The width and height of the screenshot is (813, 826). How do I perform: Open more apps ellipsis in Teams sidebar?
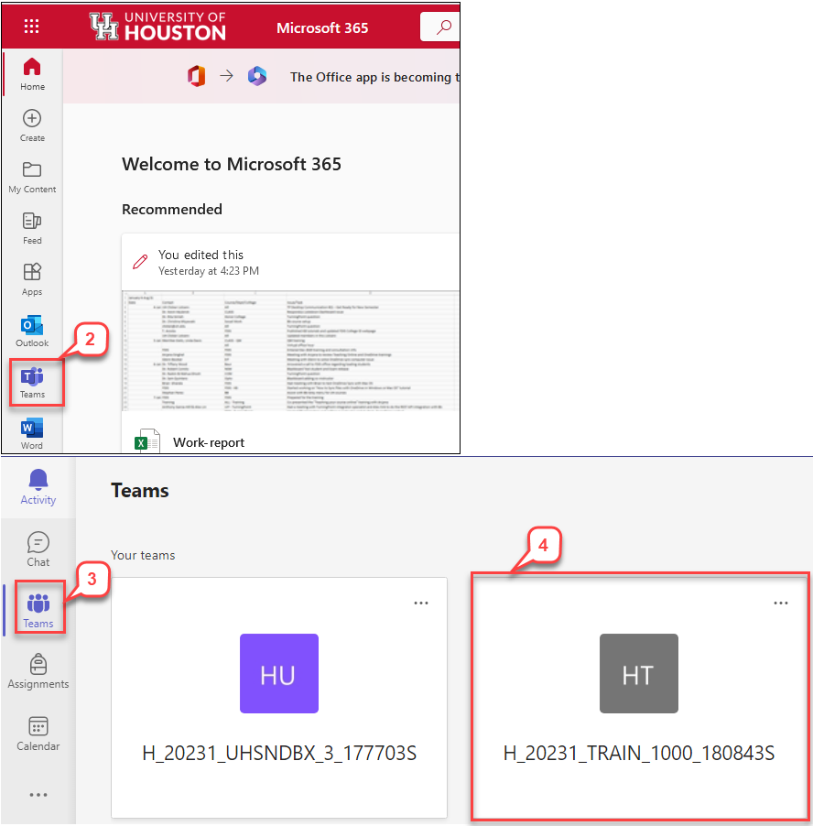[x=38, y=794]
